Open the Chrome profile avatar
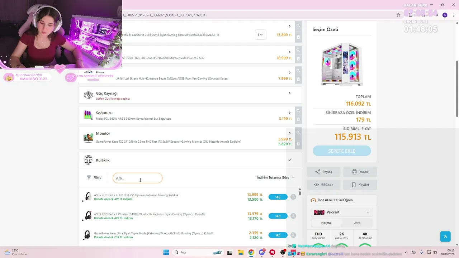 coord(445,15)
